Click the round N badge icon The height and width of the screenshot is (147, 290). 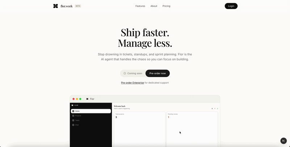[283, 141]
